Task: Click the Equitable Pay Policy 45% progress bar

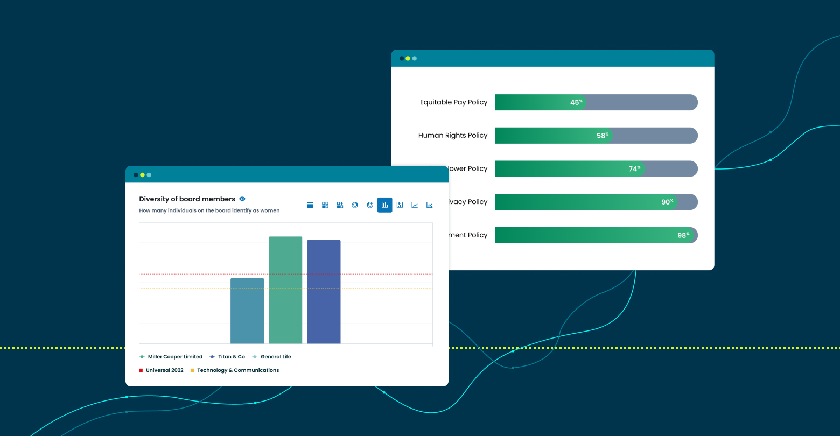Action: [597, 102]
